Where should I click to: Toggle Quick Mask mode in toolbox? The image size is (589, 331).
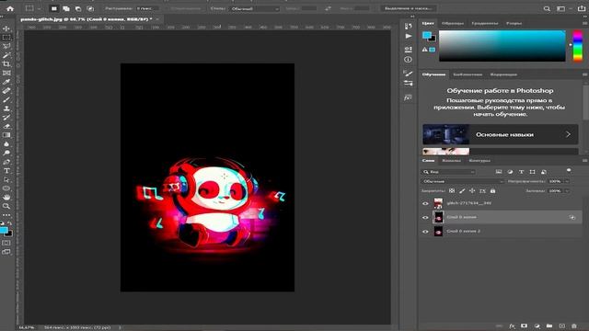pos(6,243)
